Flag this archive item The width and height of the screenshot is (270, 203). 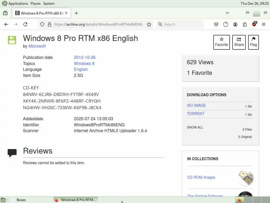tap(253, 42)
